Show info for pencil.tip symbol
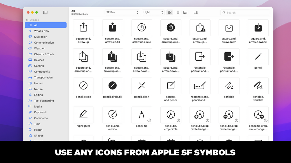The width and height of the screenshot is (291, 163). pyautogui.click(x=149, y=120)
